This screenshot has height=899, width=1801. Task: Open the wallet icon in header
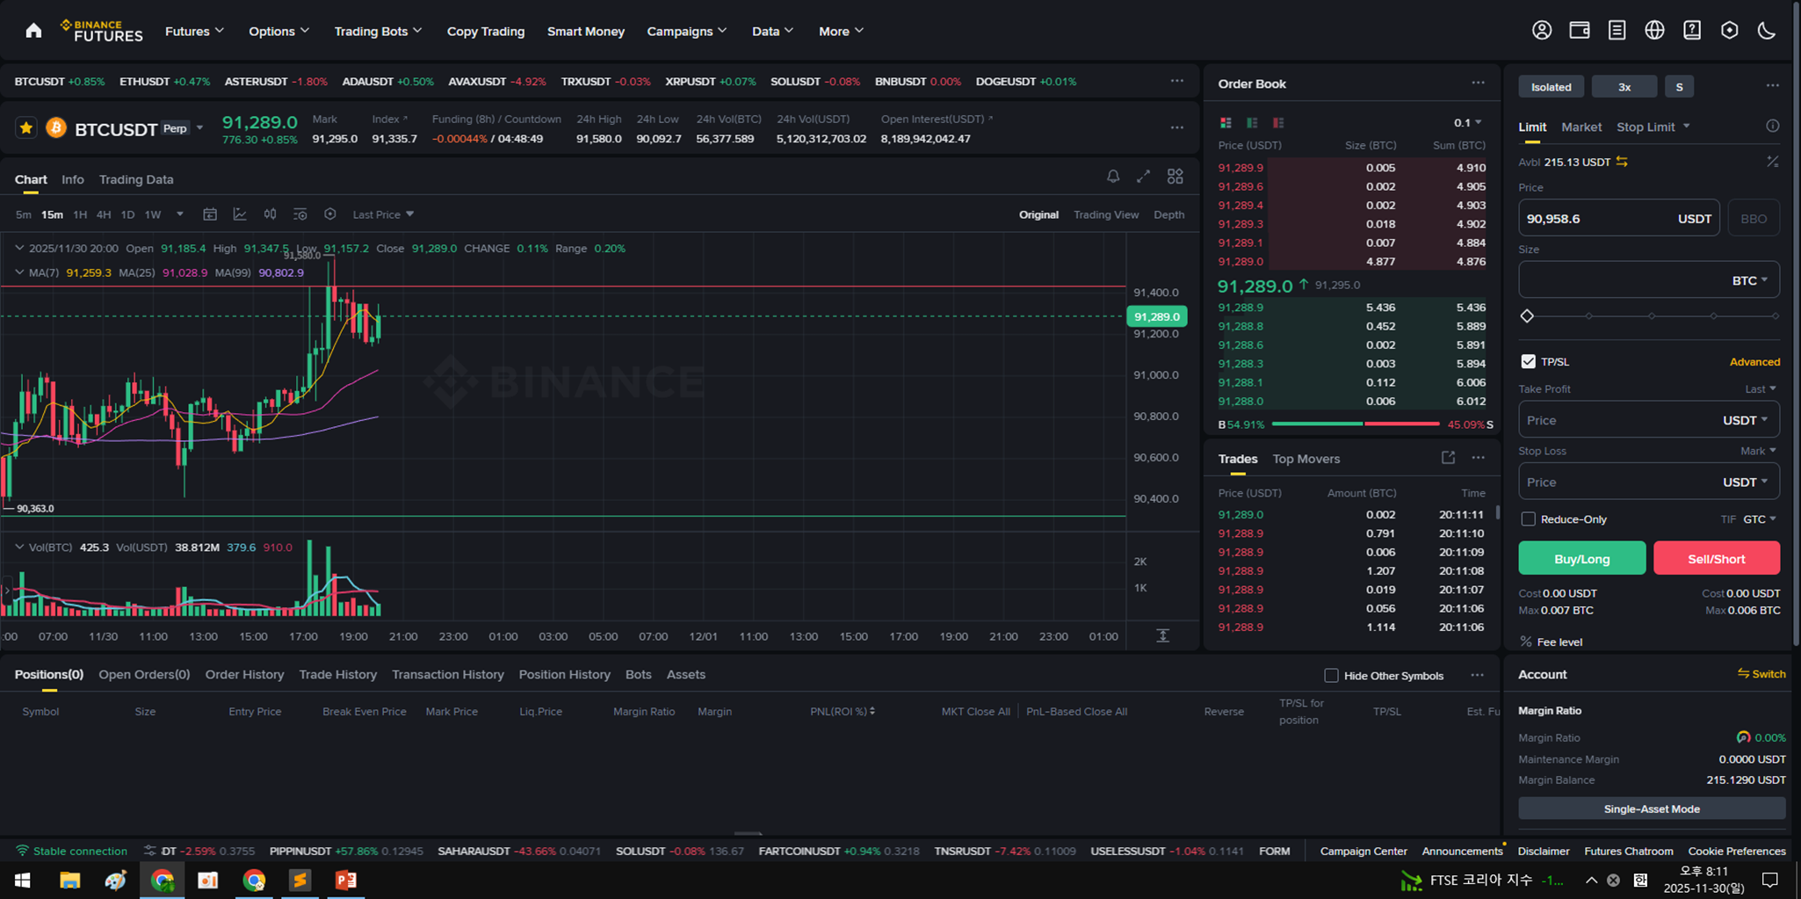(x=1580, y=31)
